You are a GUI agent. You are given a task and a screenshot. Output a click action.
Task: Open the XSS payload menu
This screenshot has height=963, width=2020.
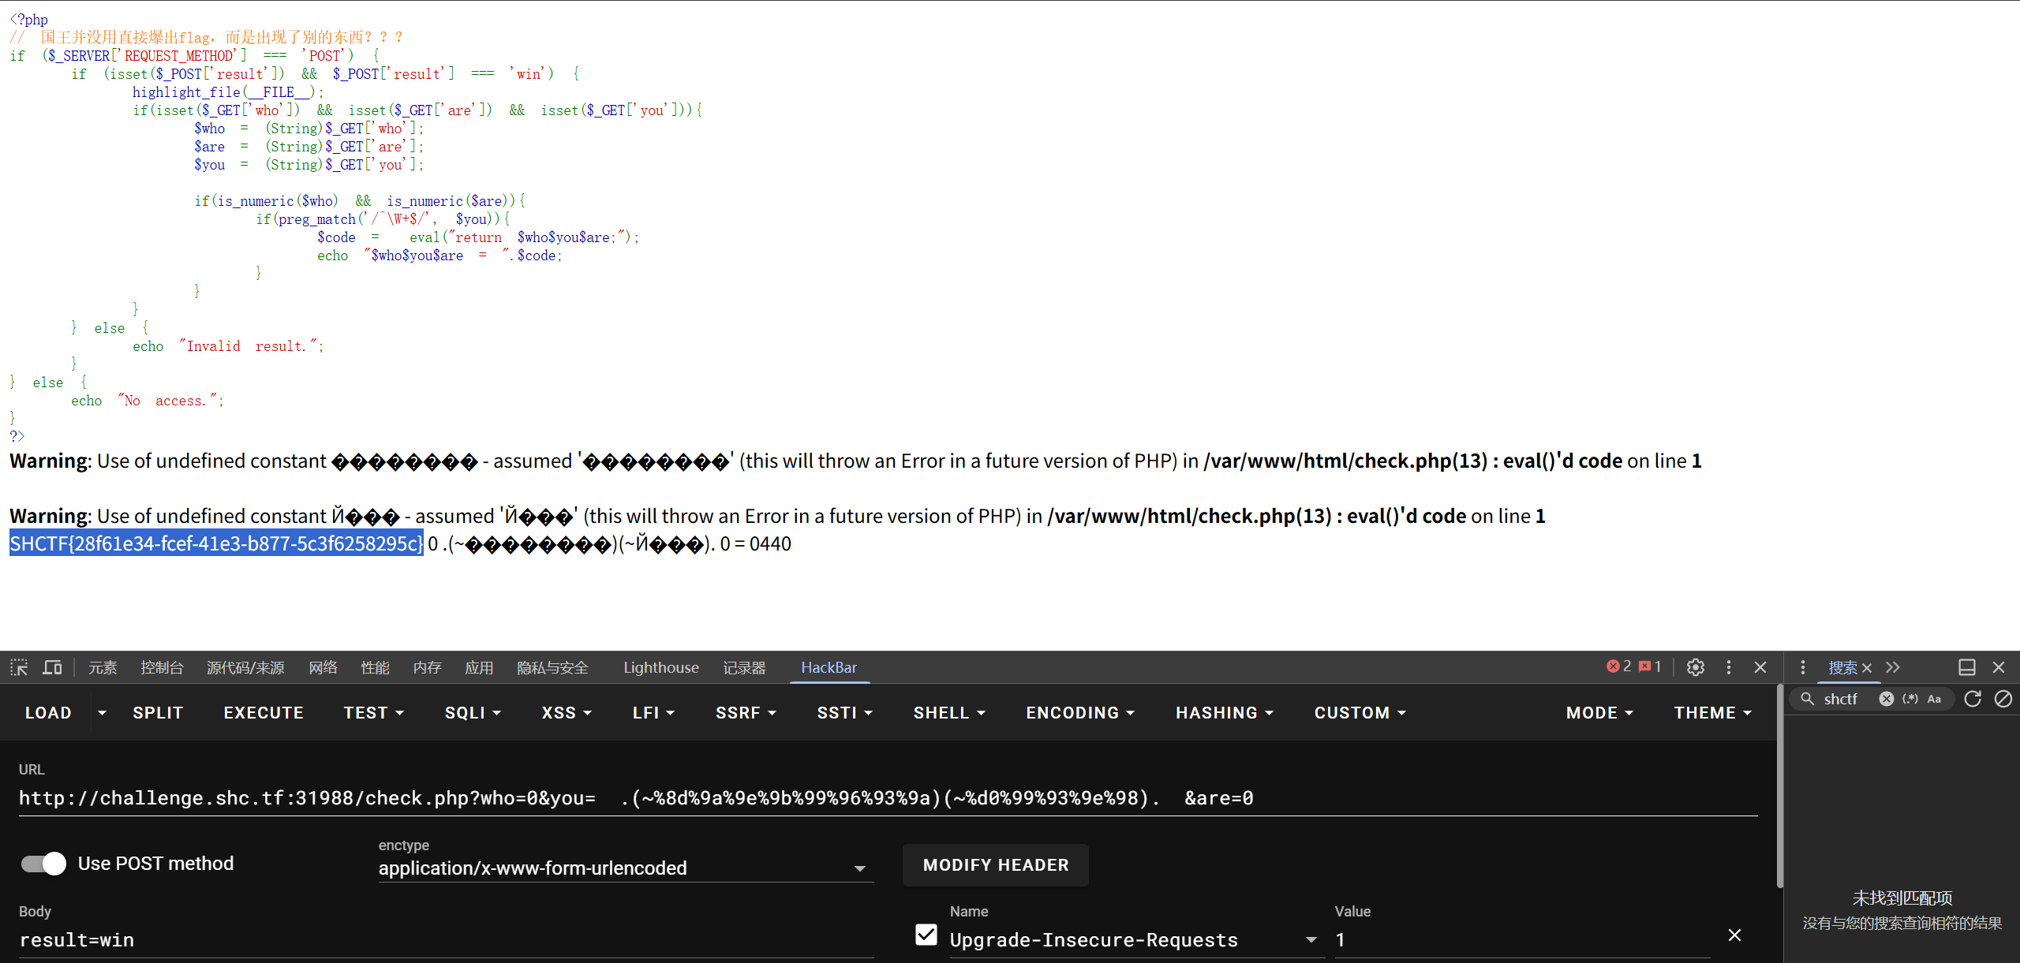tap(567, 713)
